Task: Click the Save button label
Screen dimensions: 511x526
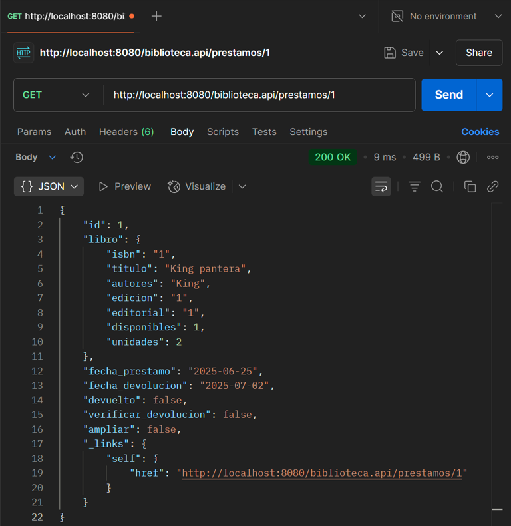Action: click(x=413, y=53)
